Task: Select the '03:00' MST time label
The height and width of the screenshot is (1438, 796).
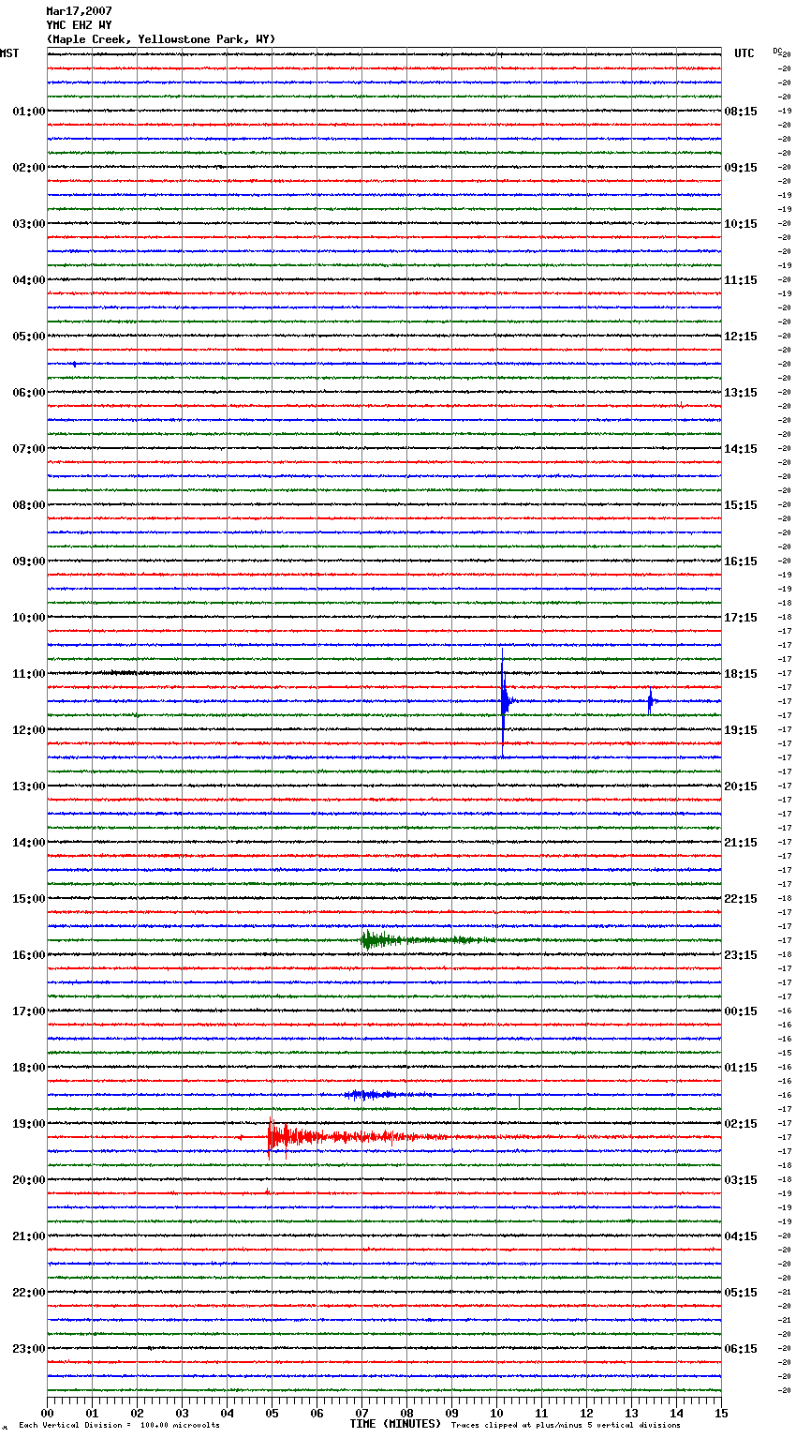Action: click(28, 224)
